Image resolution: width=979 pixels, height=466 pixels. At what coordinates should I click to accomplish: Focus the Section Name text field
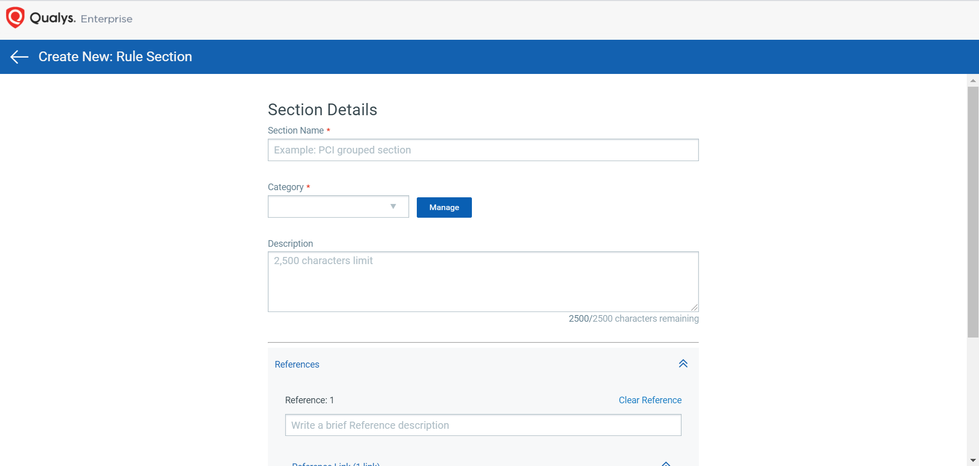[x=483, y=150]
